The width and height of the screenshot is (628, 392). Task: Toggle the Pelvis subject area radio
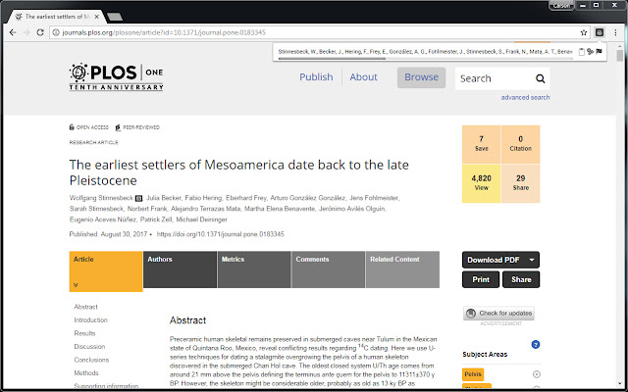tap(537, 374)
